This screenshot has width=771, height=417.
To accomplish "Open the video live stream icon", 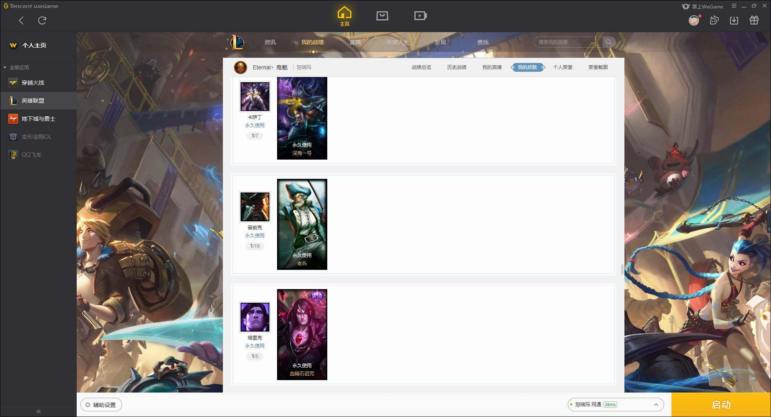I will pos(420,16).
